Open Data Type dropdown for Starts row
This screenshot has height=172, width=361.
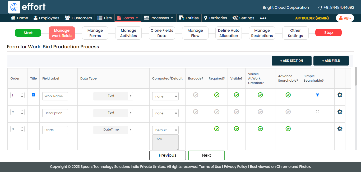(113, 130)
